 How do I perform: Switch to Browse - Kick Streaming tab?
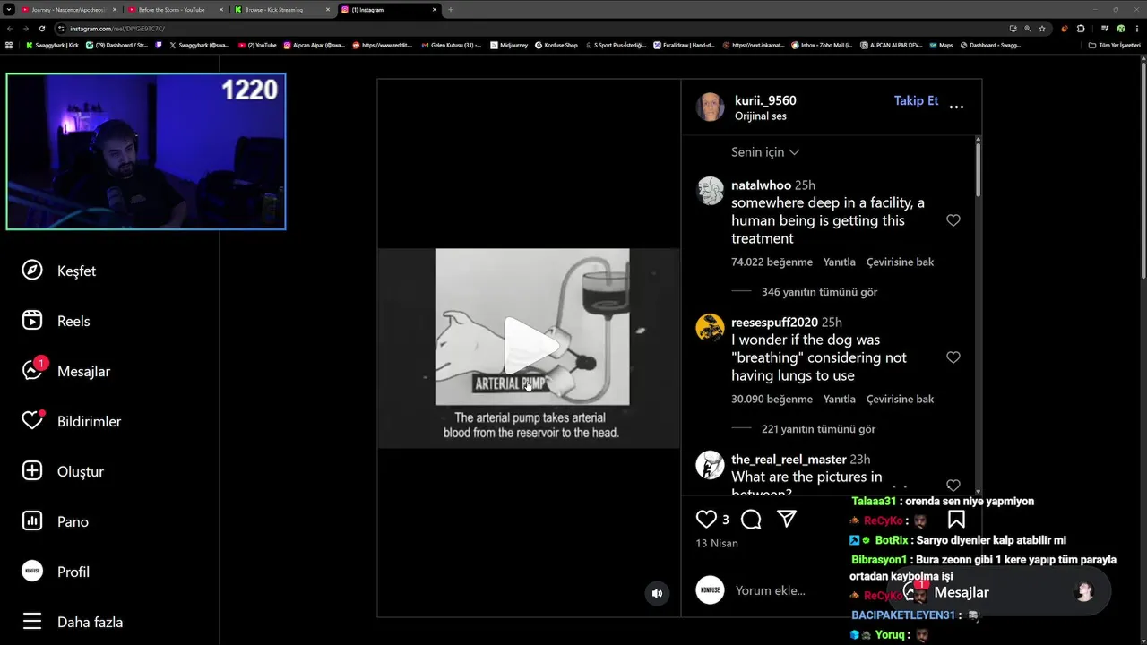(281, 10)
